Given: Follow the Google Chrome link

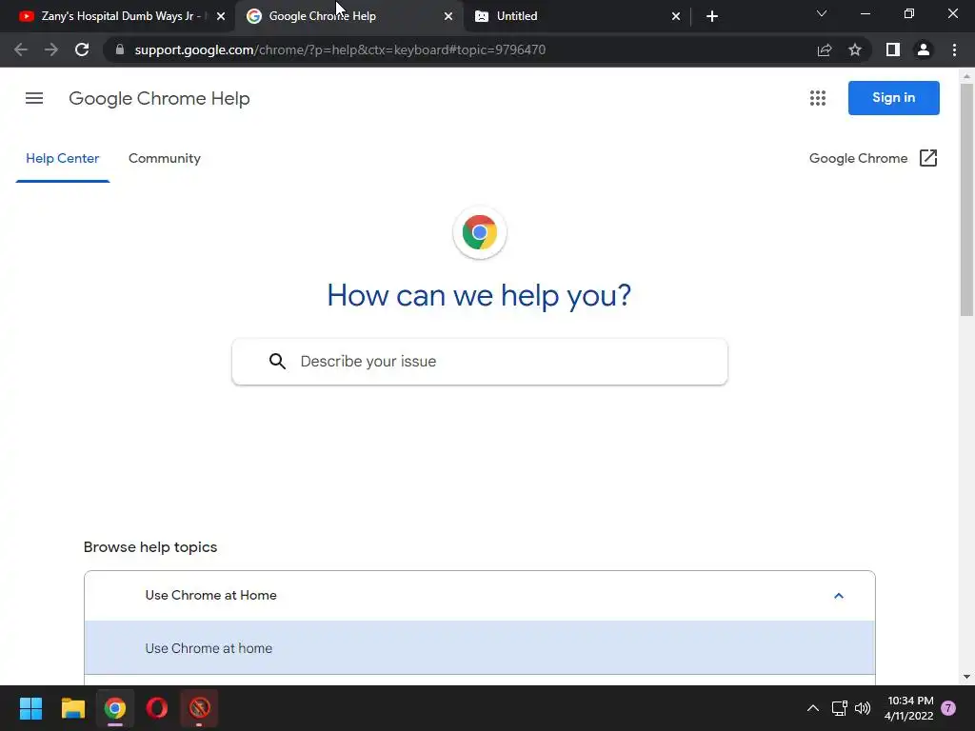Looking at the screenshot, I should click(858, 159).
